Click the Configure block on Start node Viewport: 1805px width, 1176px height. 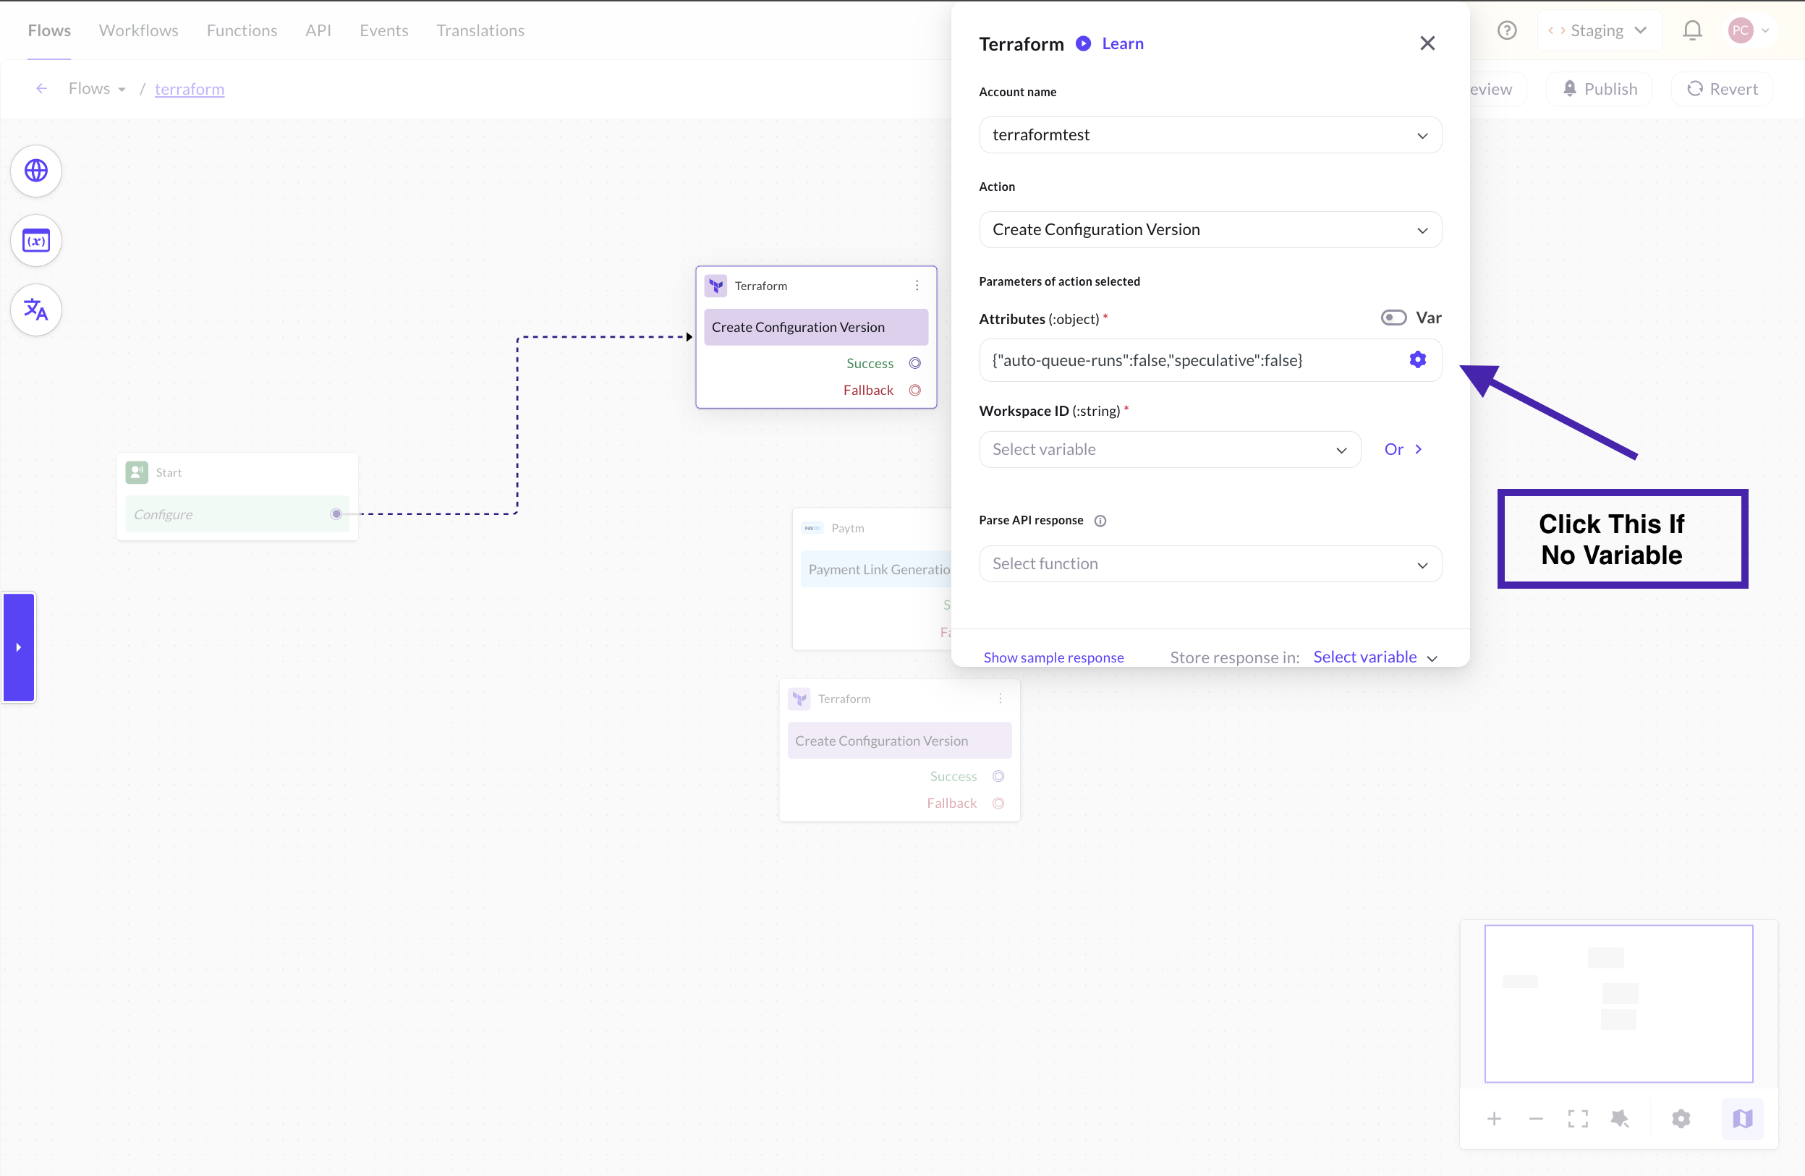click(x=237, y=514)
